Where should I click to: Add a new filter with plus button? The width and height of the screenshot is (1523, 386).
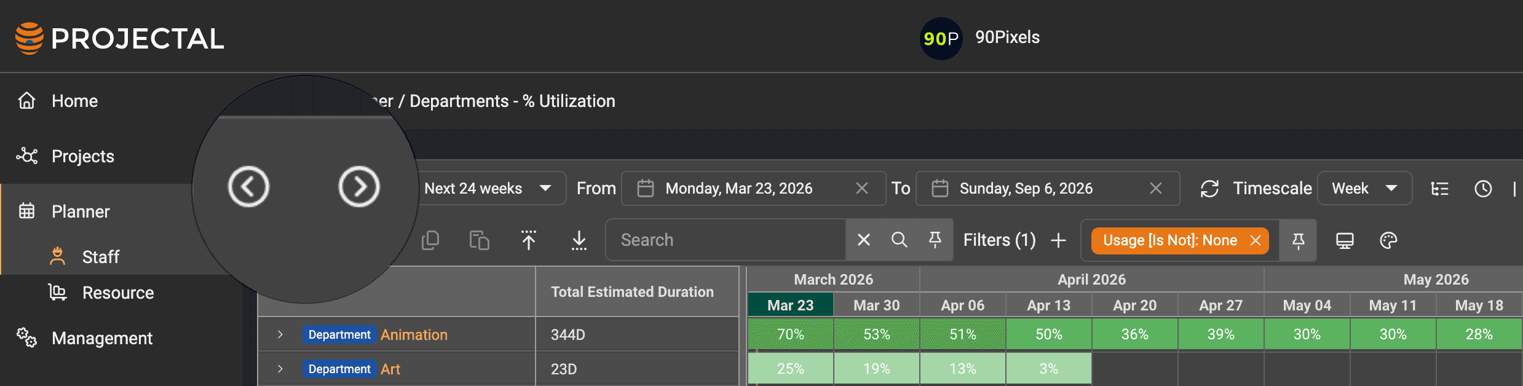pos(1058,240)
